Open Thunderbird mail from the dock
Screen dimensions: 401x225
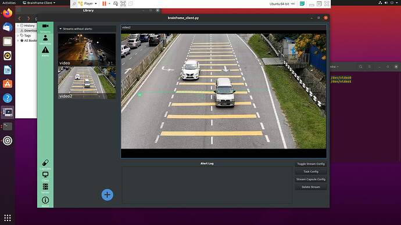(8, 27)
